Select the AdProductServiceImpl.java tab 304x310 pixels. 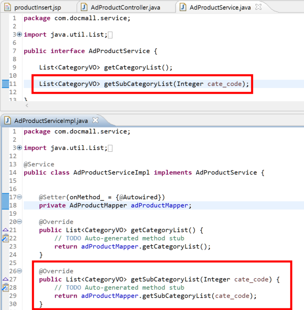[51, 120]
